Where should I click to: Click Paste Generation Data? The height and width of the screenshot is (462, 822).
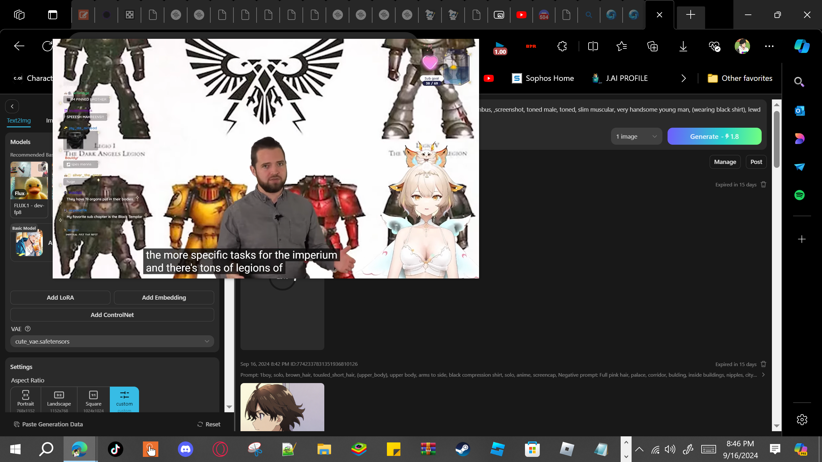click(x=48, y=424)
